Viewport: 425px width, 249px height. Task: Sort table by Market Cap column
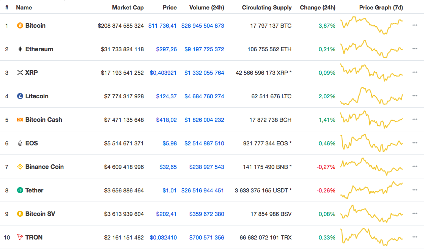[128, 7]
